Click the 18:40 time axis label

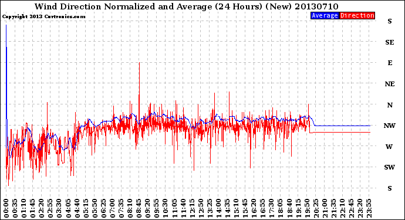pyautogui.click(x=289, y=208)
